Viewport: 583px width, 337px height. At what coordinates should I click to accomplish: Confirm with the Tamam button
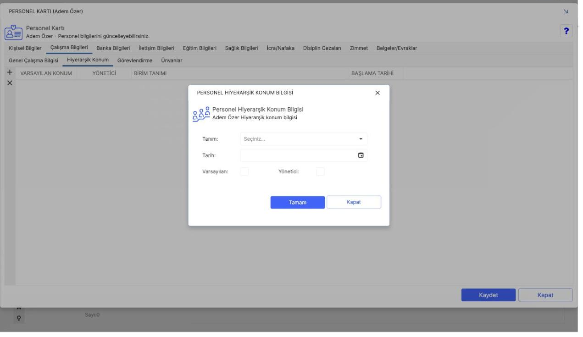click(x=298, y=203)
